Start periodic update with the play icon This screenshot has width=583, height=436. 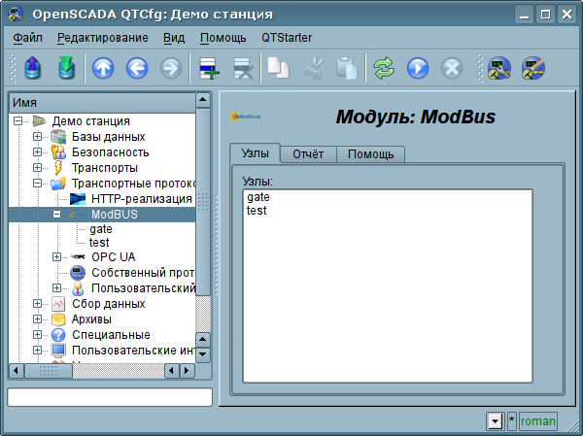click(418, 68)
